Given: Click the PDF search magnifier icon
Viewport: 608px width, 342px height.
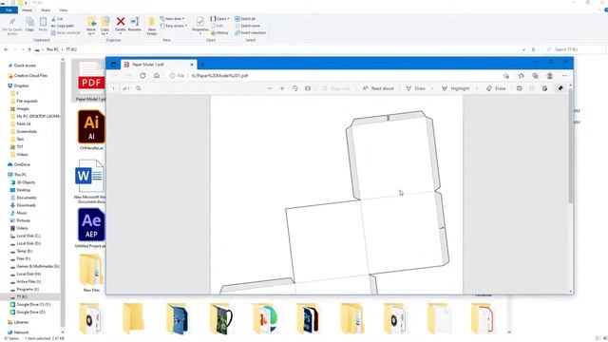Looking at the screenshot, I should [x=139, y=88].
